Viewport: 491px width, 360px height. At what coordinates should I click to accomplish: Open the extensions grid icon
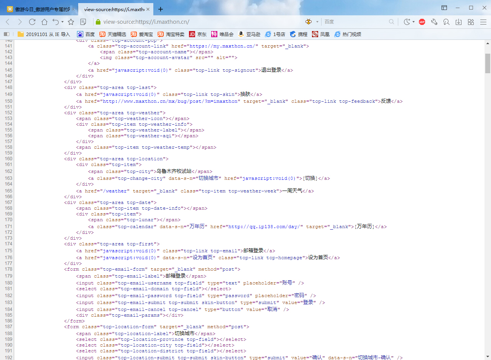(471, 22)
